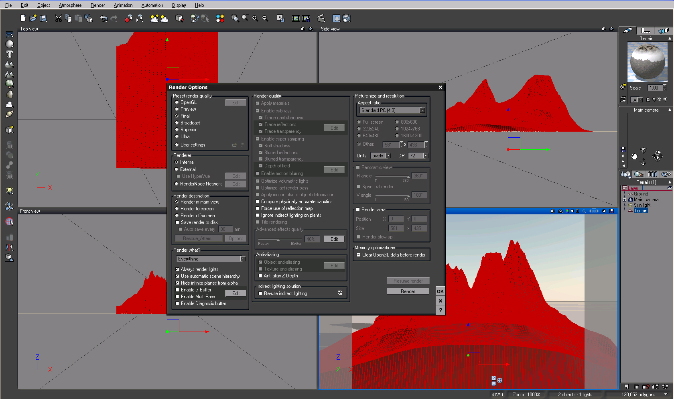Switch to the links tab in world browser
The width and height of the screenshot is (674, 399).
pos(666,174)
